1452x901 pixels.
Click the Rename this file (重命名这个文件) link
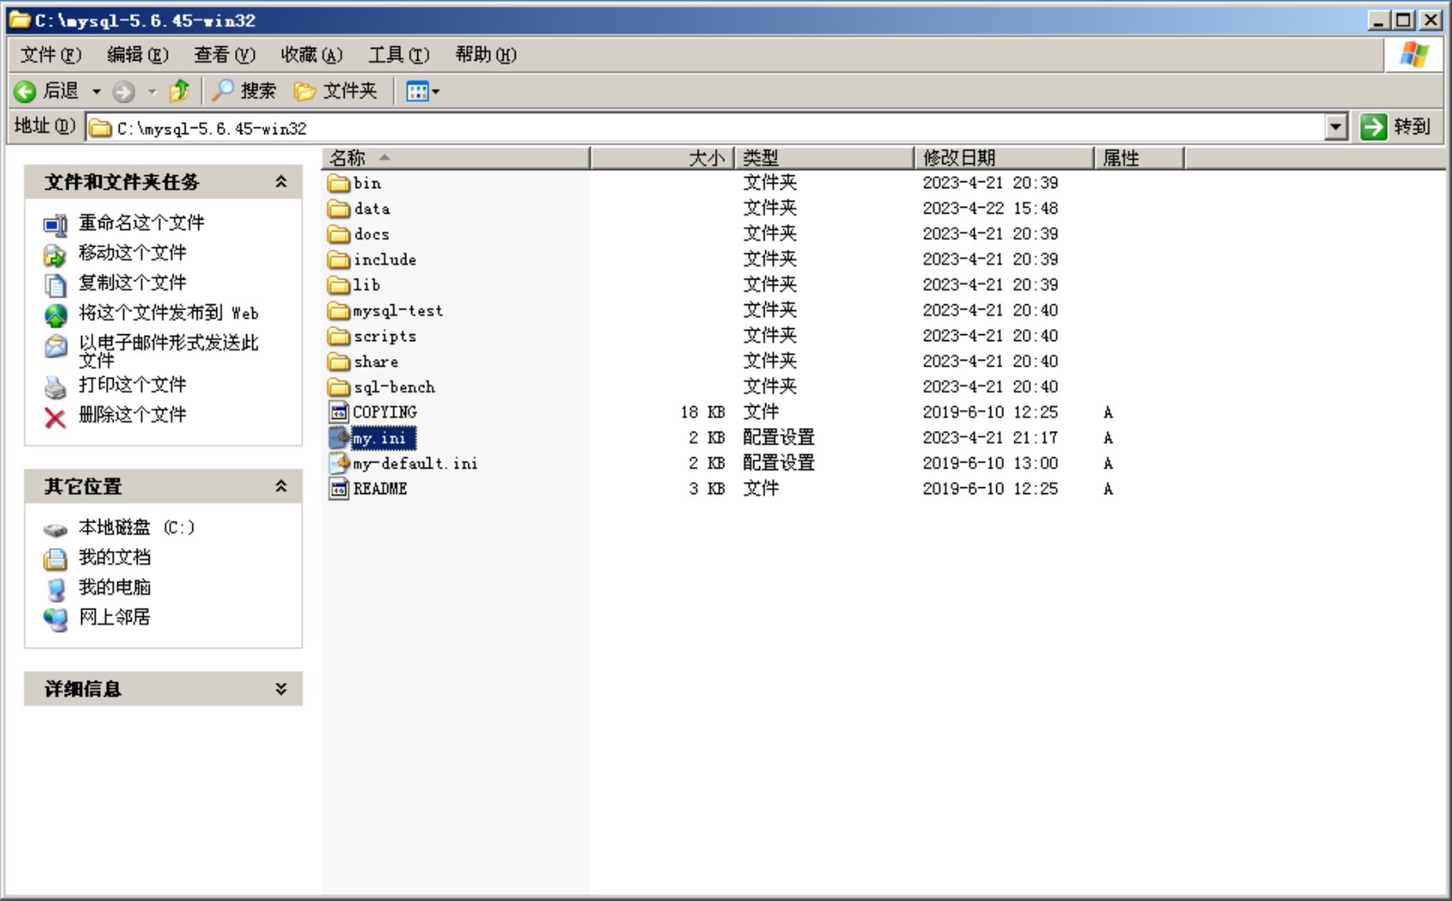(142, 223)
